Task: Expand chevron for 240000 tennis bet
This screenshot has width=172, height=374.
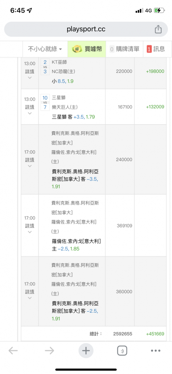Action: pyautogui.click(x=30, y=166)
